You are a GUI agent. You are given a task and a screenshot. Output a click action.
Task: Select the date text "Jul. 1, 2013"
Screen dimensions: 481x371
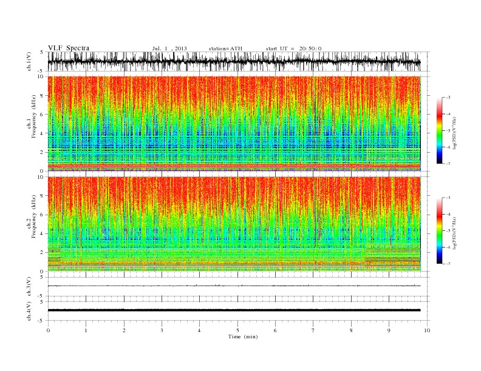169,48
